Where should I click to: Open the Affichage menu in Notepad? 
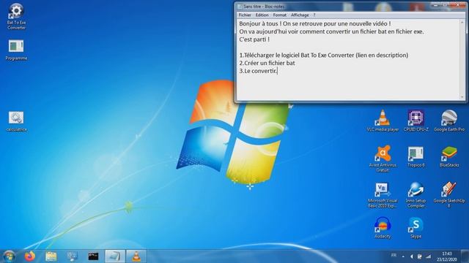click(300, 15)
